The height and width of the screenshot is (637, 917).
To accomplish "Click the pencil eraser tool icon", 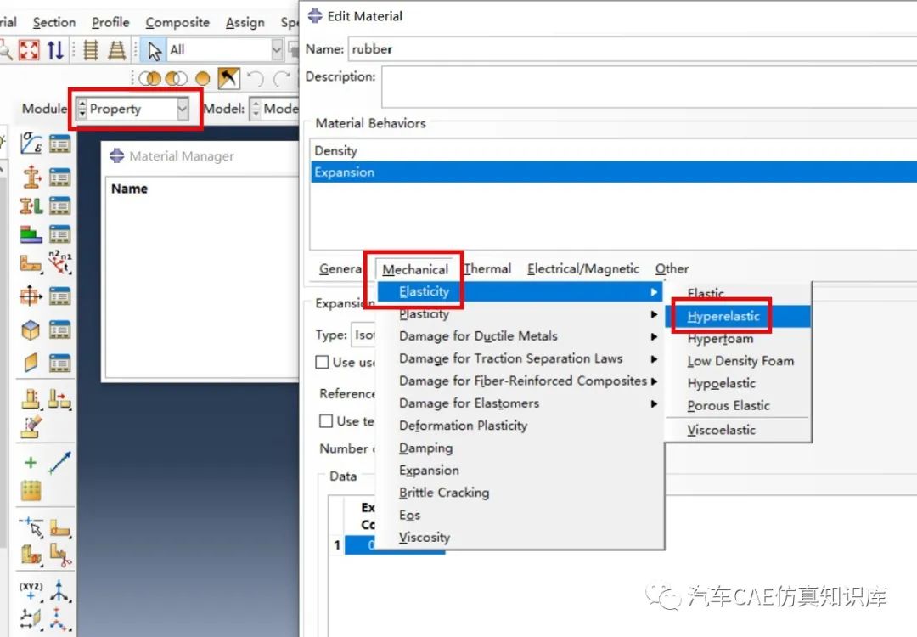I will (x=31, y=427).
